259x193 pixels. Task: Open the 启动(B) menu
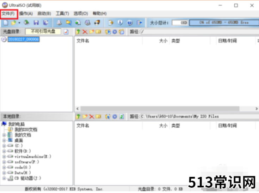(x=44, y=13)
